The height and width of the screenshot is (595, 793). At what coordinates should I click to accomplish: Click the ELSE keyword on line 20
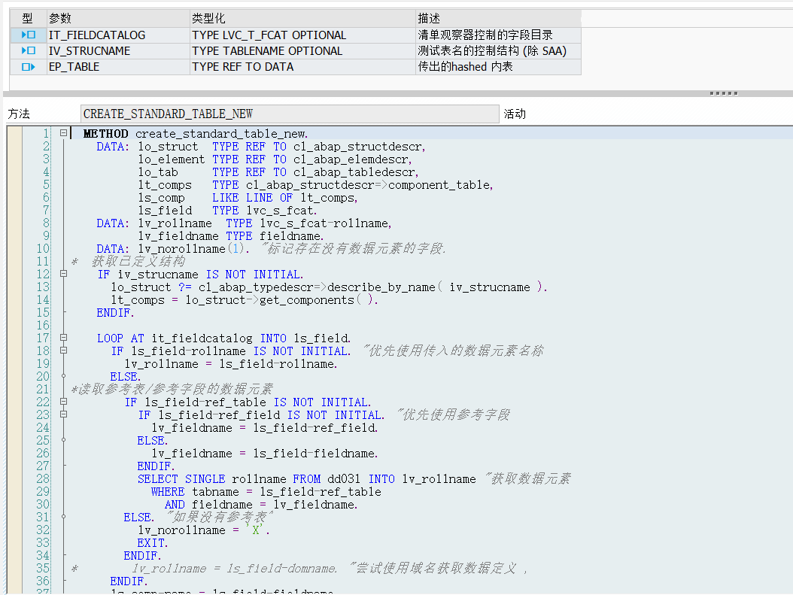pos(126,377)
